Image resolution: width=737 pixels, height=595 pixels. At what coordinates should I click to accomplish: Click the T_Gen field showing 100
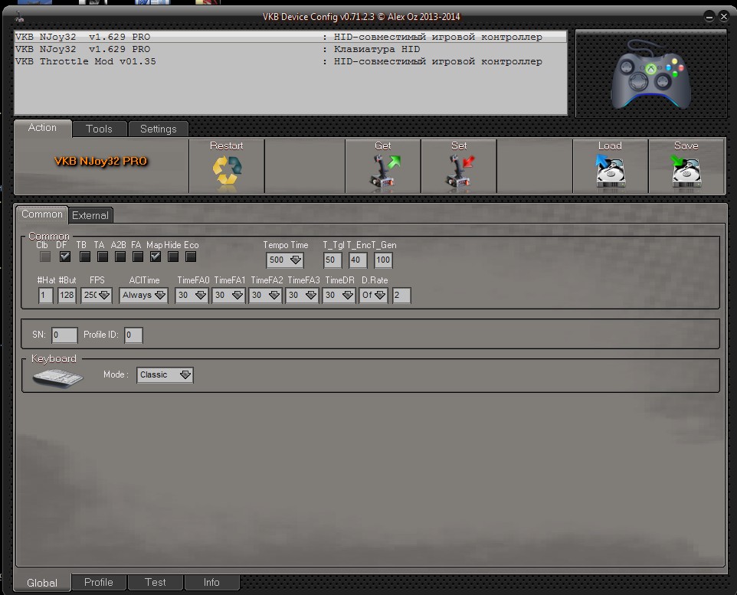click(x=383, y=260)
